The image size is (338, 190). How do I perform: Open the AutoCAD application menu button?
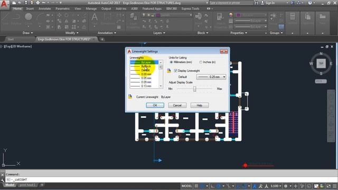tap(4, 4)
